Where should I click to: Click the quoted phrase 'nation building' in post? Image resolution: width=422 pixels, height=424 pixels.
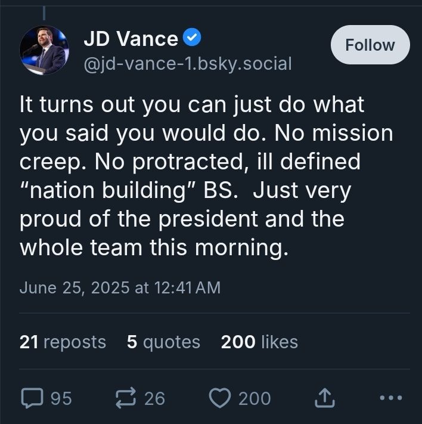[108, 190]
